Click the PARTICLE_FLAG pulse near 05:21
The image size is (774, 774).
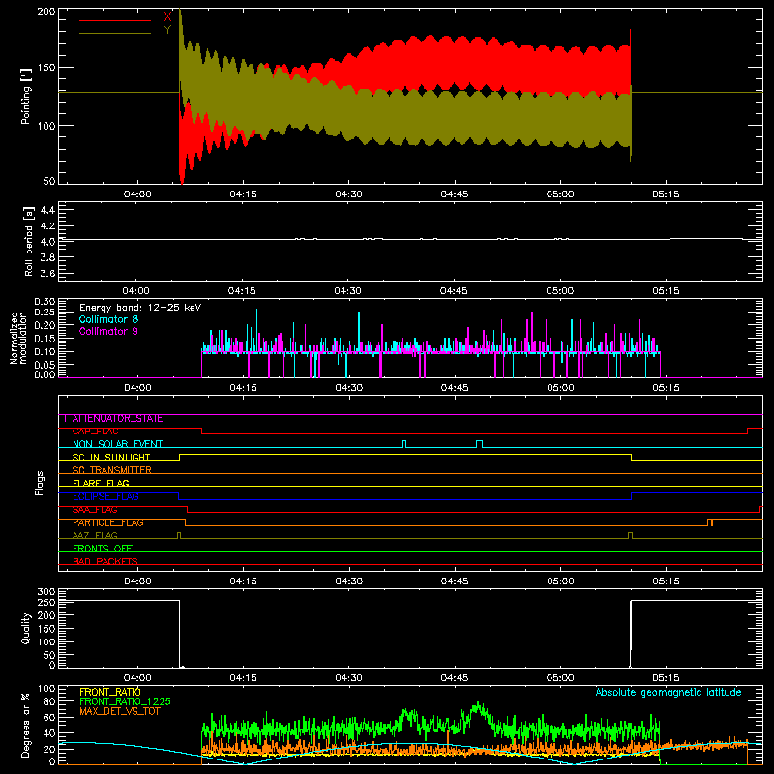(x=710, y=522)
